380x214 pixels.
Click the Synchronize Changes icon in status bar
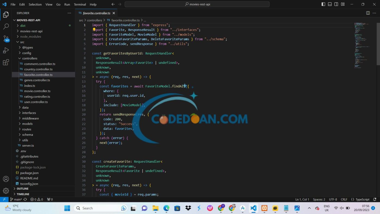pos(25,199)
